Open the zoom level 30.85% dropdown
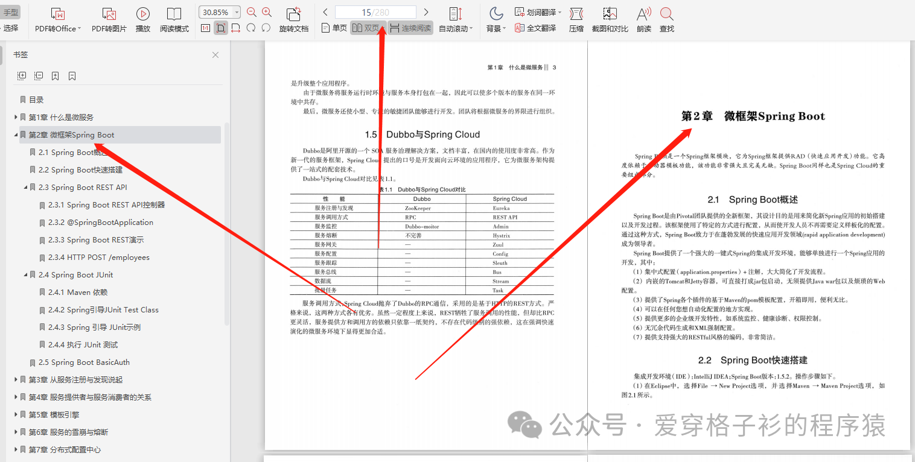The width and height of the screenshot is (915, 462). 236,12
